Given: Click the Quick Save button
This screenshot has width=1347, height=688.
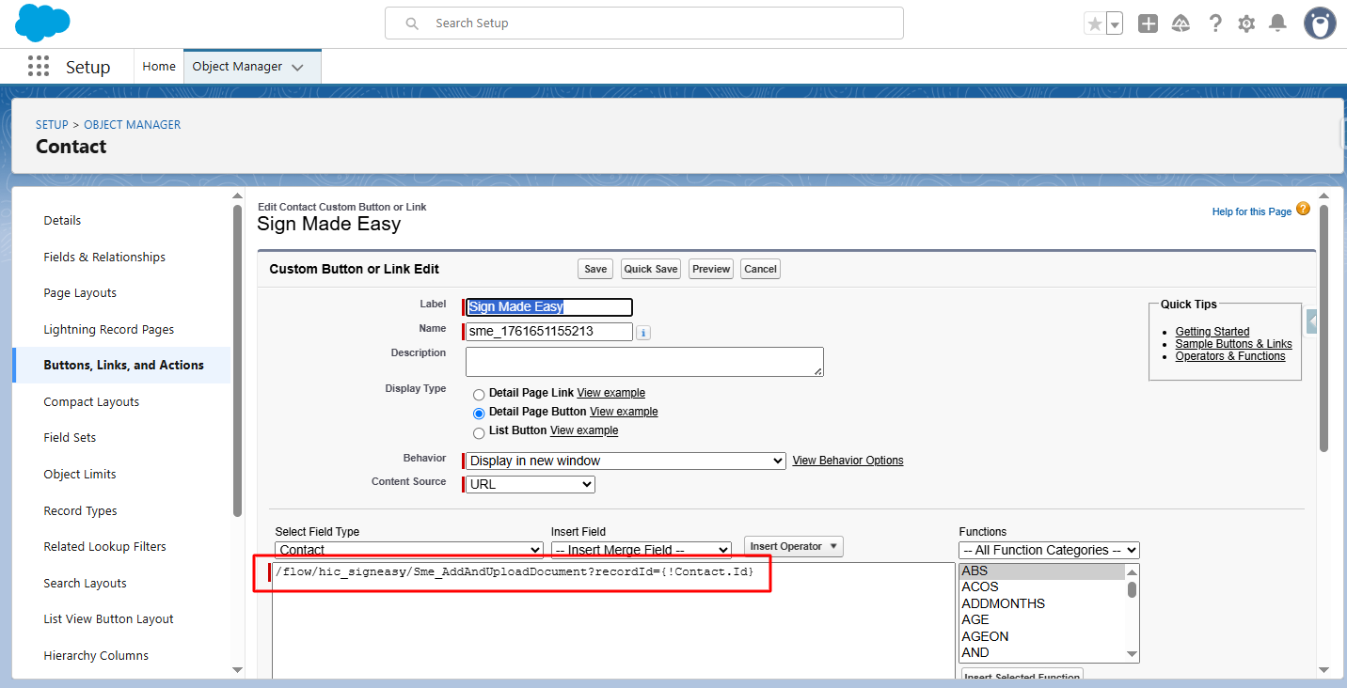Looking at the screenshot, I should [x=651, y=269].
